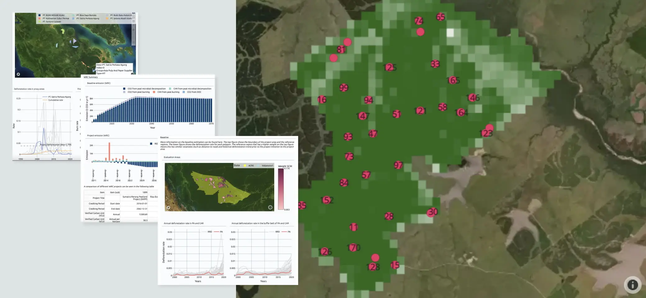Click map marker numbered 74
This screenshot has height=298, width=646.
[419, 21]
